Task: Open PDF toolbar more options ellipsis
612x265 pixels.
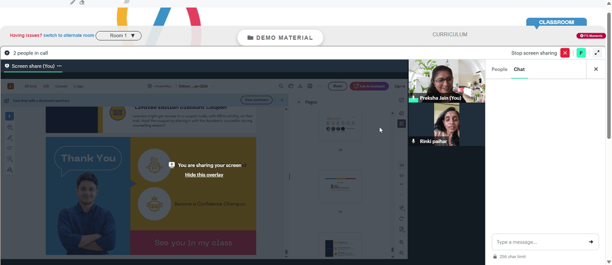Action: 319,86
